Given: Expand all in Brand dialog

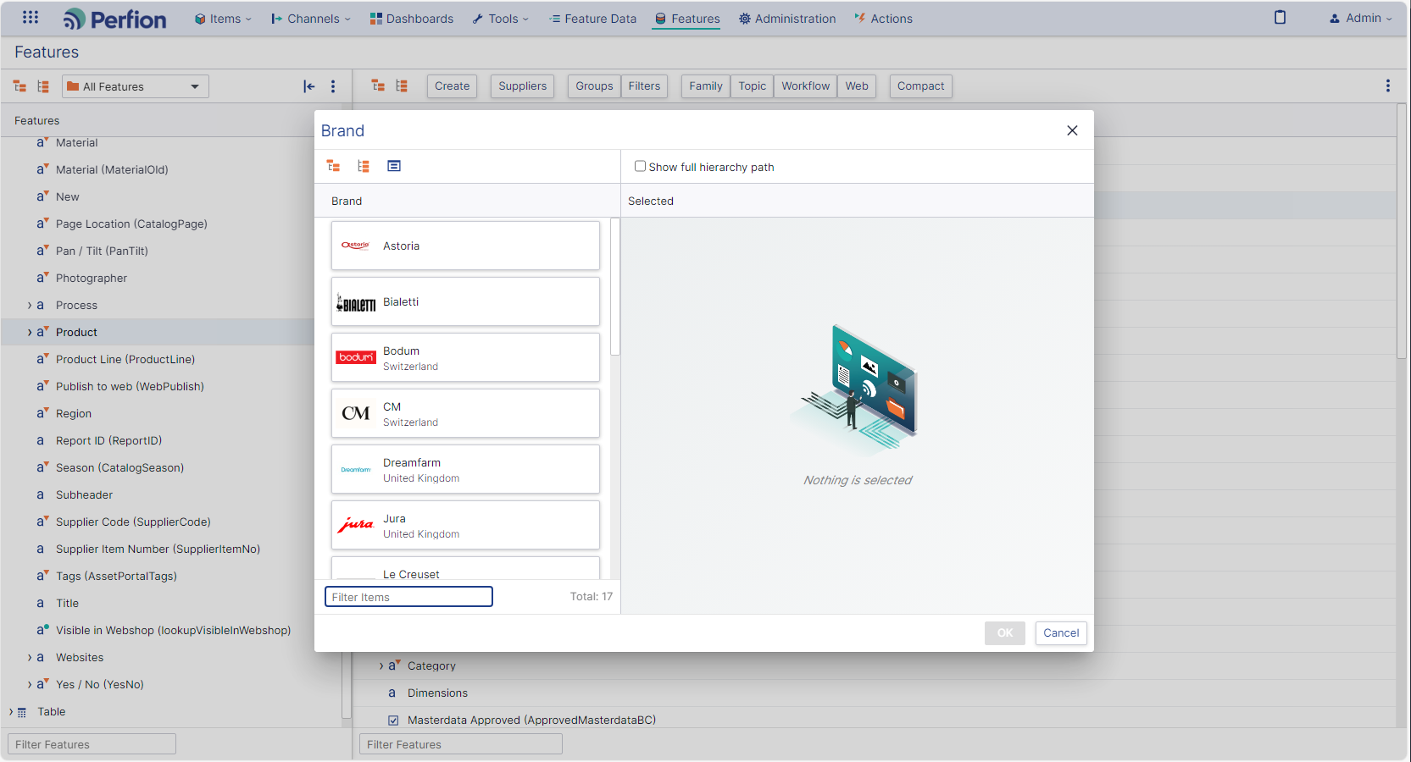Looking at the screenshot, I should pyautogui.click(x=334, y=166).
